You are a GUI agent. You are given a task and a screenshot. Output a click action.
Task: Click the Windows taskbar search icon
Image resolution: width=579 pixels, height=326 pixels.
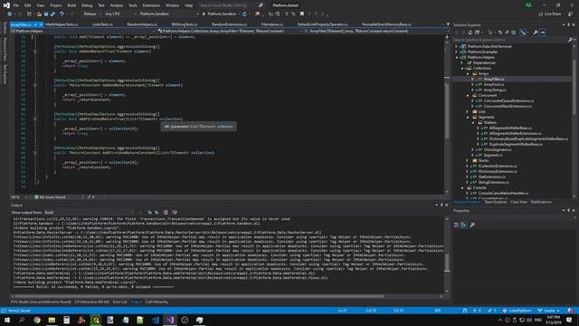click(x=22, y=320)
